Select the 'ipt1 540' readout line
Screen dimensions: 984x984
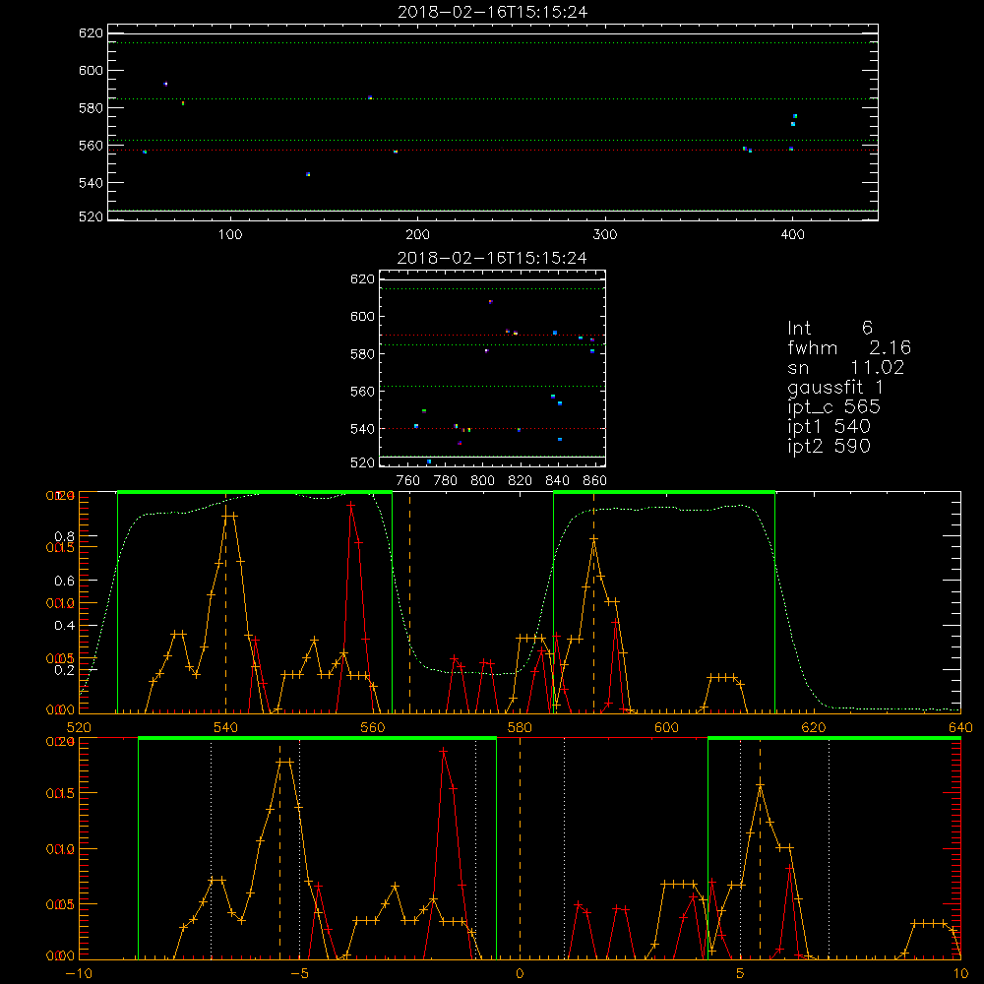pyautogui.click(x=829, y=427)
